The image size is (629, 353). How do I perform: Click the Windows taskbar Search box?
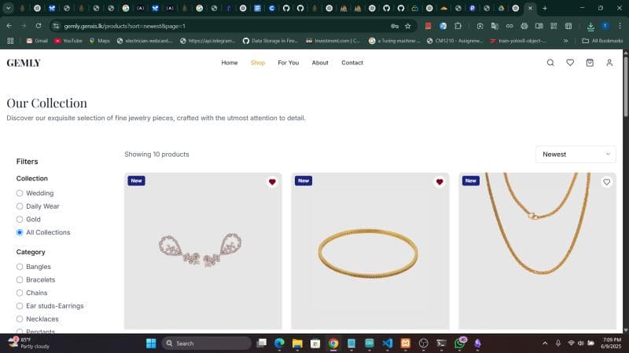207,344
